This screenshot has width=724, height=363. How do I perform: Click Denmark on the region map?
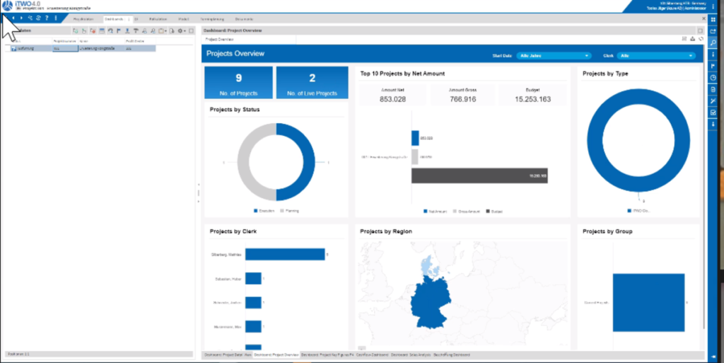pos(429,267)
